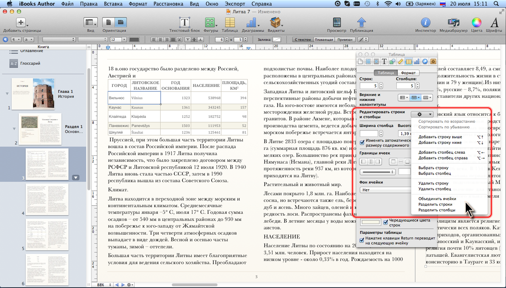
Task: Click the Publish (Публикация) arrow icon
Action: [x=361, y=23]
